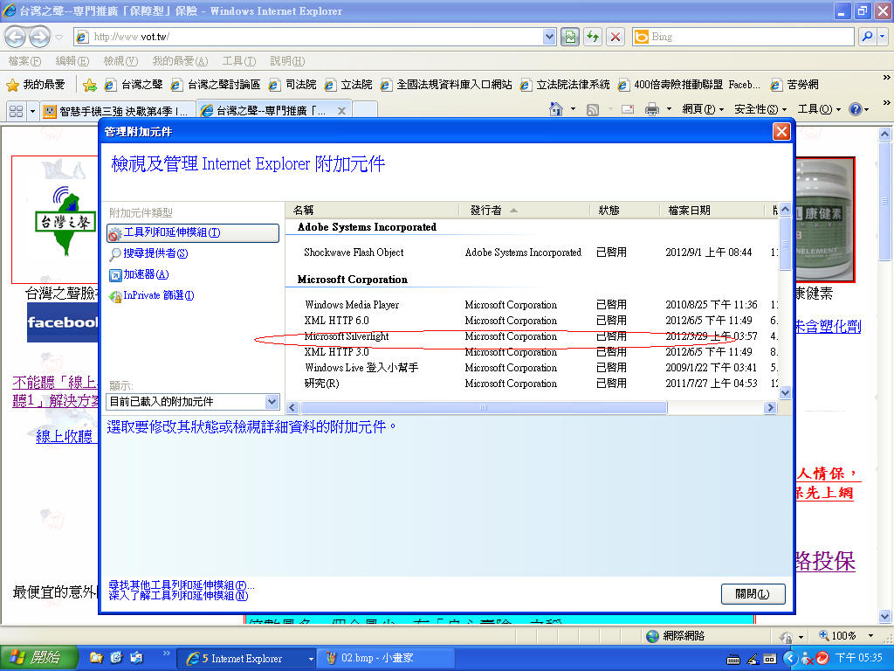Click the RSS feeds icon in command bar
This screenshot has height=671, width=894.
[x=593, y=109]
